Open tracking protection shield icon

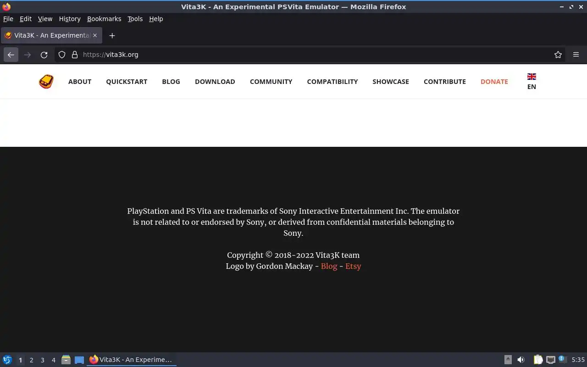(x=62, y=55)
